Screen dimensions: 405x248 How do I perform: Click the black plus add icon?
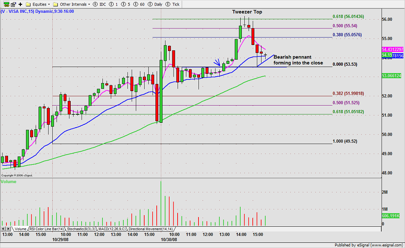point(20,4)
